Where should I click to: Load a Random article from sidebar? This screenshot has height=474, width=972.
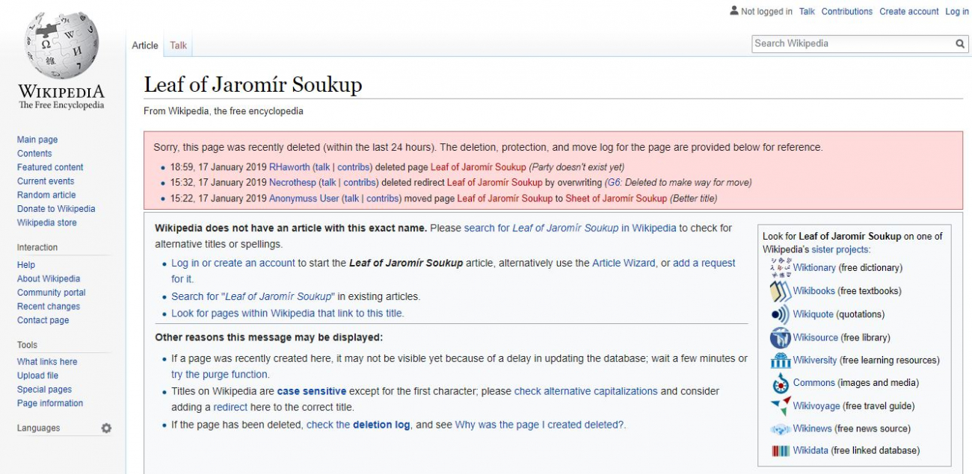pyautogui.click(x=46, y=195)
